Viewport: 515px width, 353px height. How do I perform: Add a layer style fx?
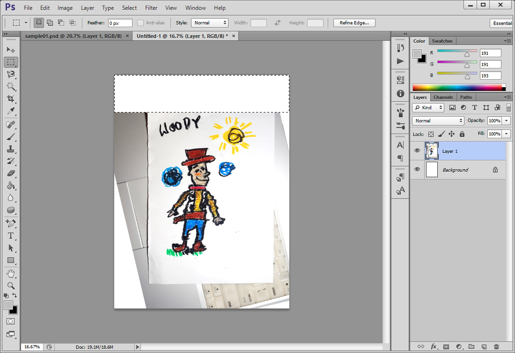point(434,346)
